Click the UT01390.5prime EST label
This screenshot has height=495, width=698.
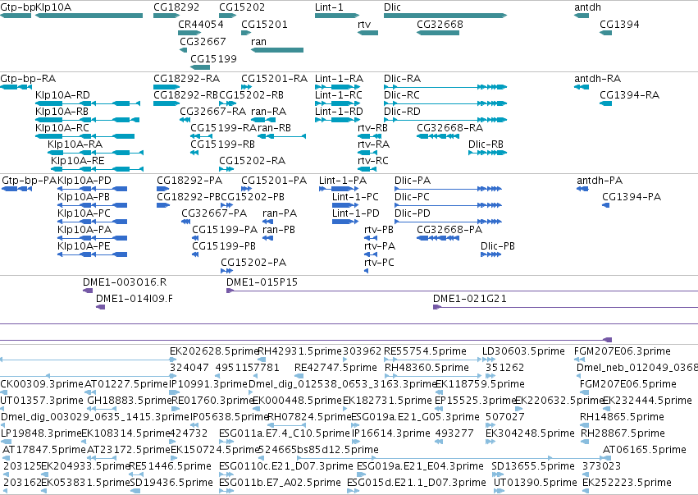[x=536, y=483]
